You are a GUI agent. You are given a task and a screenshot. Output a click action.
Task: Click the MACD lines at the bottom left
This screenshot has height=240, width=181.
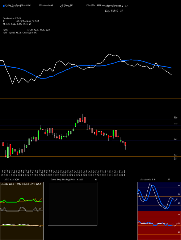click(x=20, y=225)
